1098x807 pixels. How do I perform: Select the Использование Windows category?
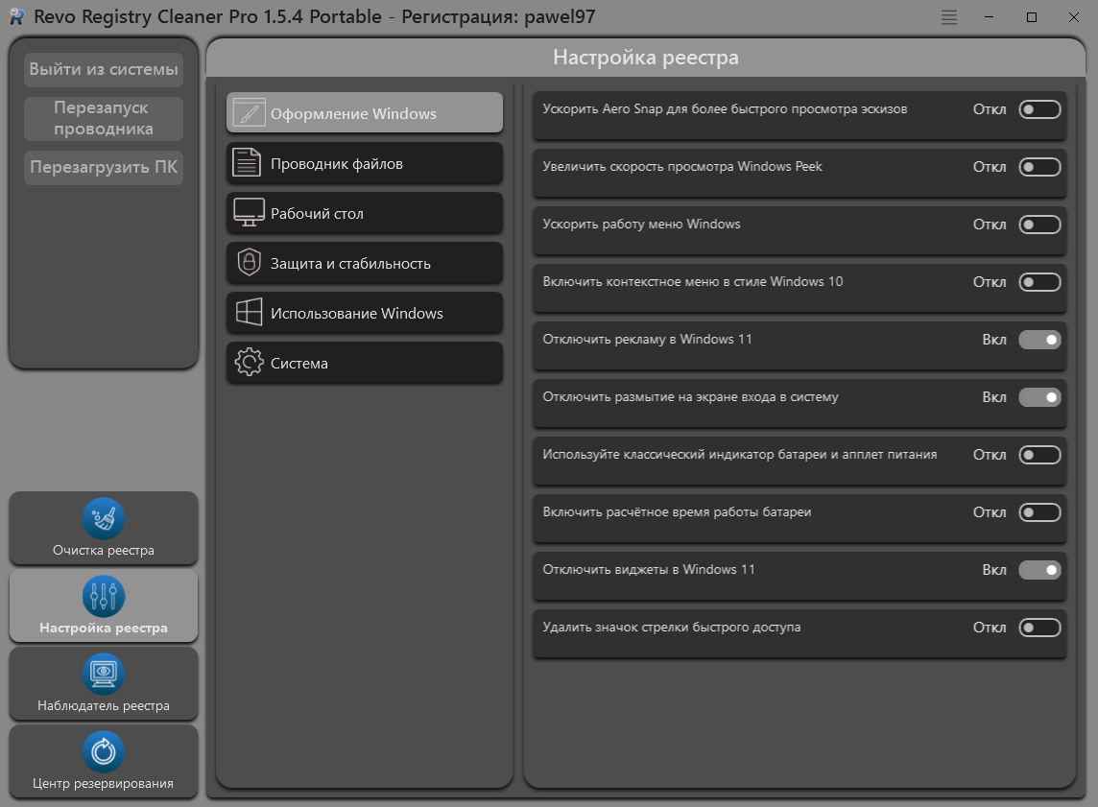click(364, 312)
